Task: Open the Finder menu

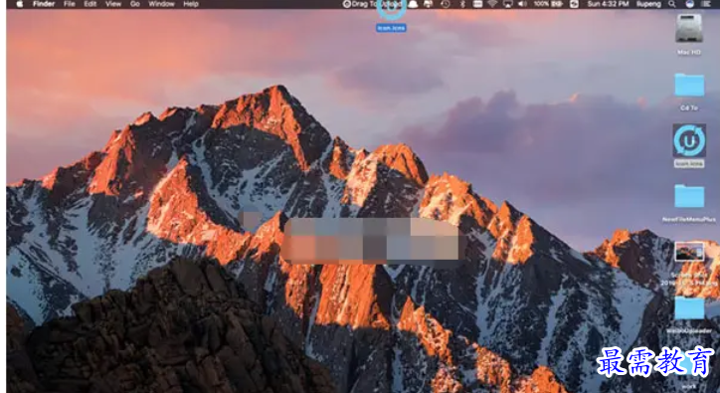Action: (x=44, y=4)
